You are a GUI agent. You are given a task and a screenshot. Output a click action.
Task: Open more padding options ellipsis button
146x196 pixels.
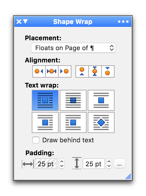[119, 164]
